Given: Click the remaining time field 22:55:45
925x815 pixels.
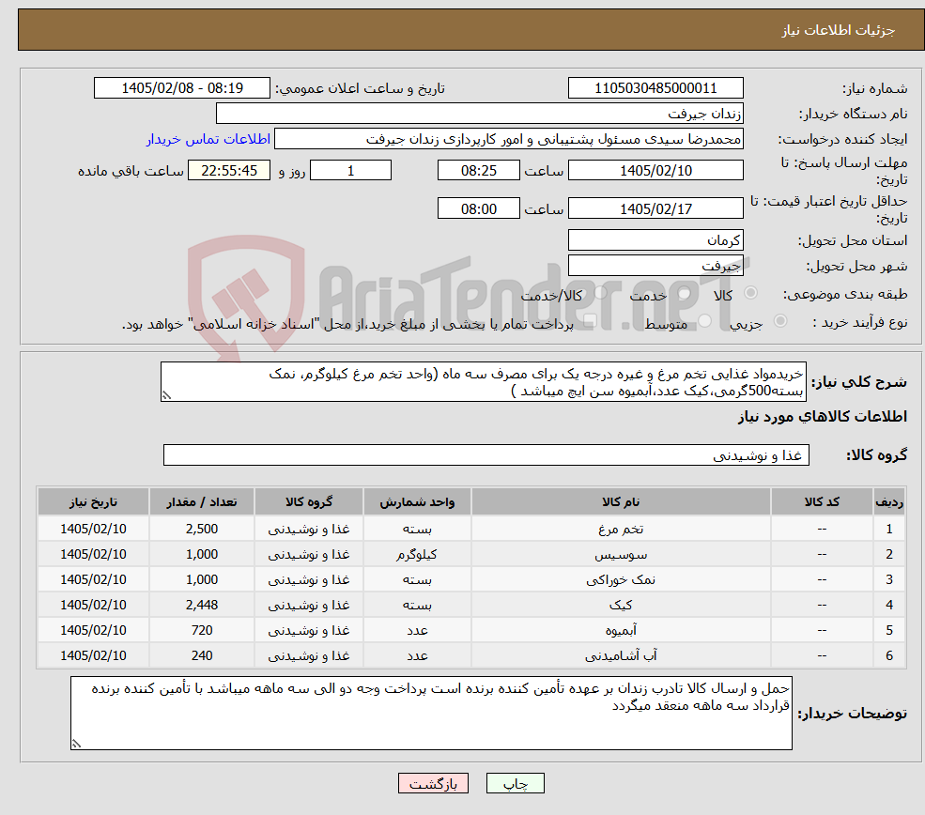Looking at the screenshot, I should (x=229, y=171).
